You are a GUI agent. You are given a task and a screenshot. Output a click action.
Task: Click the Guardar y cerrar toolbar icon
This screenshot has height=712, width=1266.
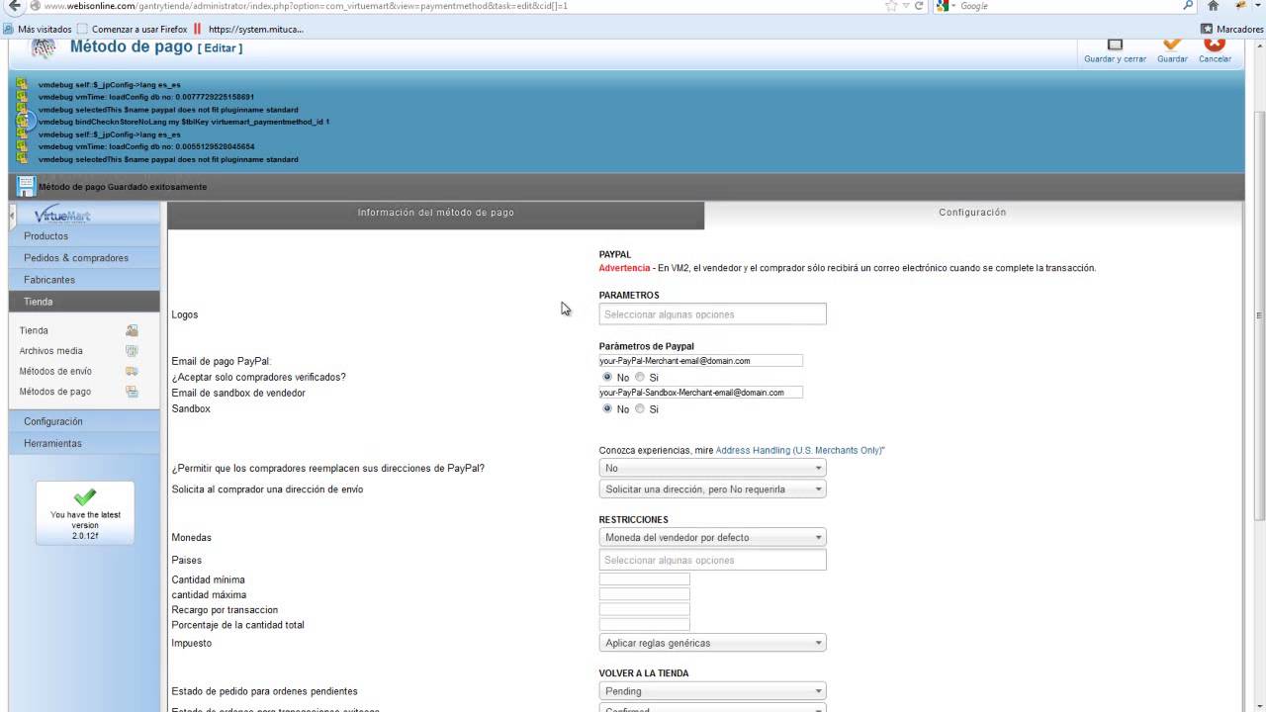tap(1115, 44)
